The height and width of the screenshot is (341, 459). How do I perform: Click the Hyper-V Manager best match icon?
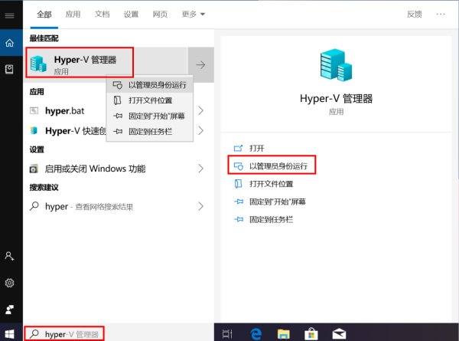pyautogui.click(x=38, y=64)
